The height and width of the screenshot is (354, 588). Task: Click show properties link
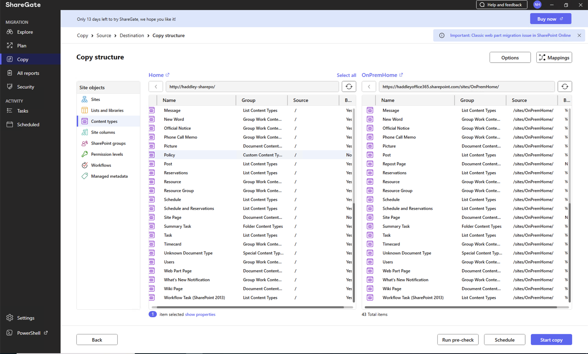pyautogui.click(x=200, y=314)
